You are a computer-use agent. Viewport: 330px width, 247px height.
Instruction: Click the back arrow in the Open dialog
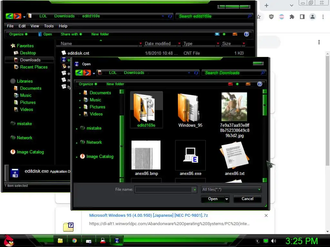coord(79,73)
